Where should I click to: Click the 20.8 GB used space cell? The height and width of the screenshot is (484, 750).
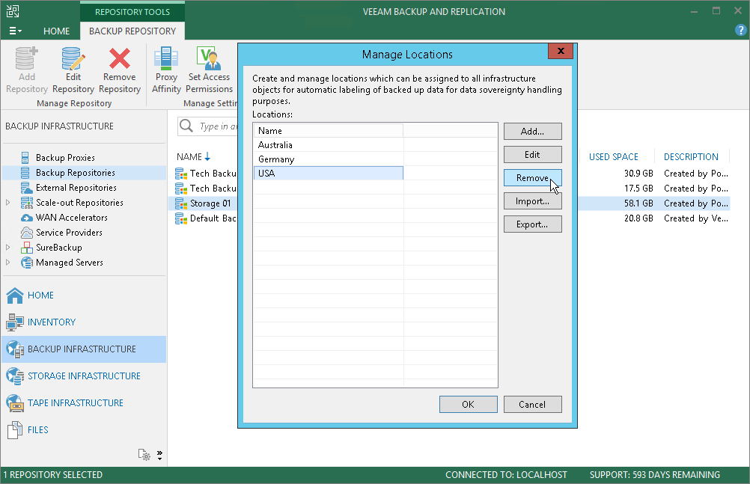[638, 218]
